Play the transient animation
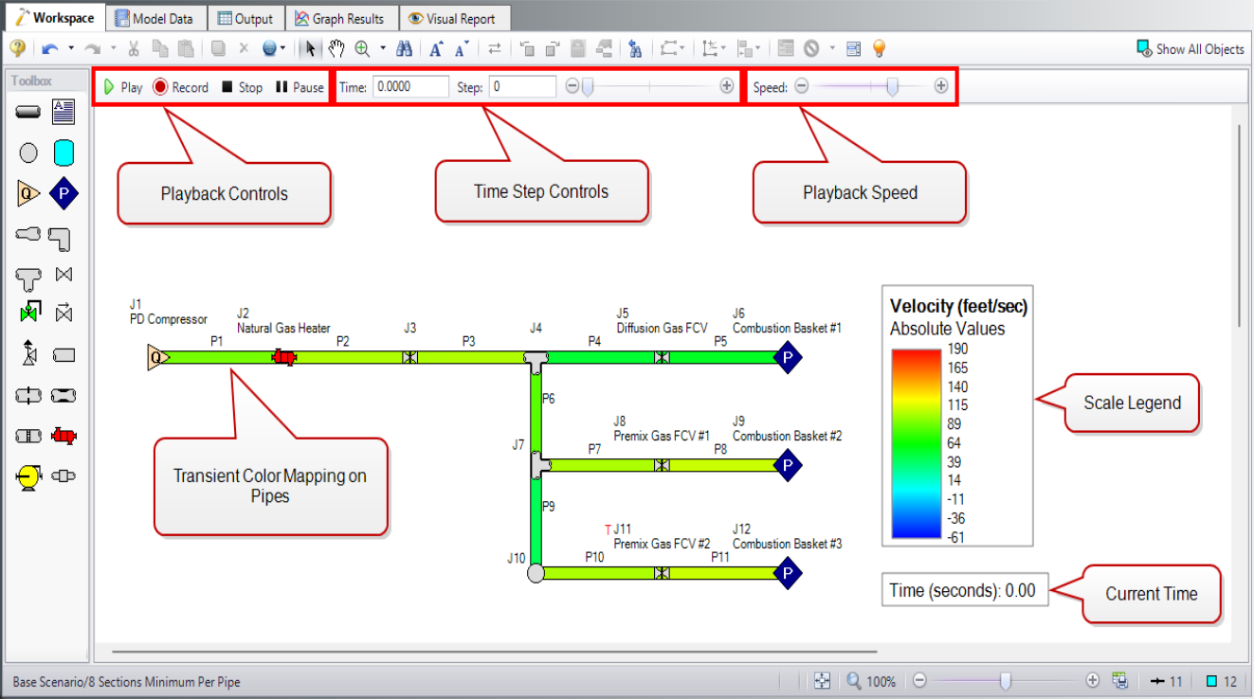The image size is (1254, 699). point(121,87)
